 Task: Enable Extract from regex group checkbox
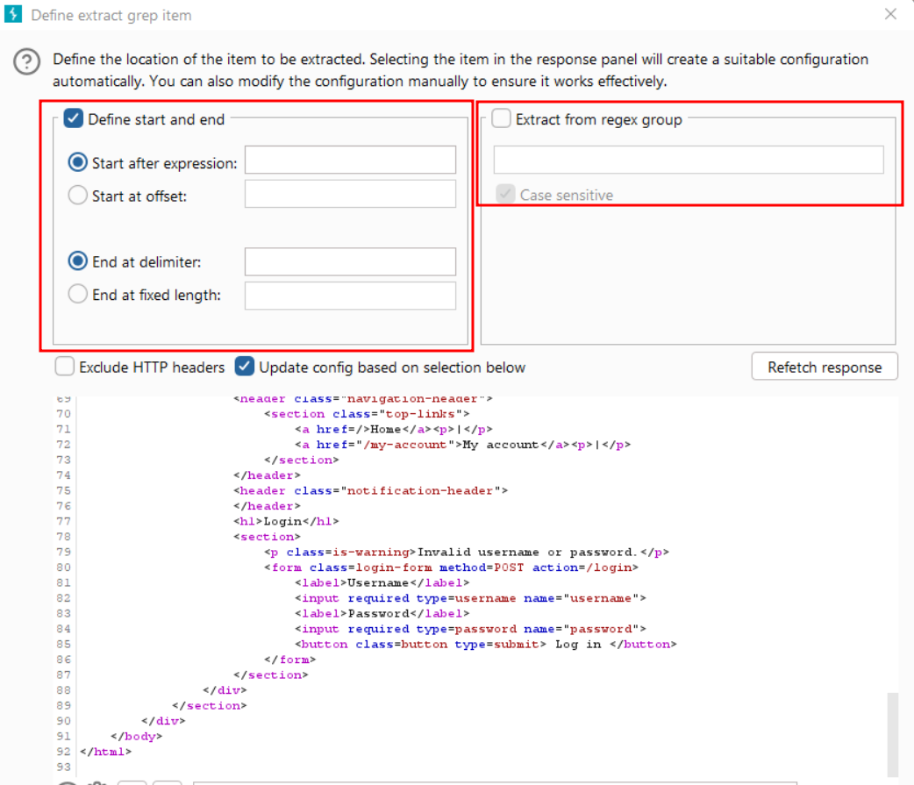point(502,119)
